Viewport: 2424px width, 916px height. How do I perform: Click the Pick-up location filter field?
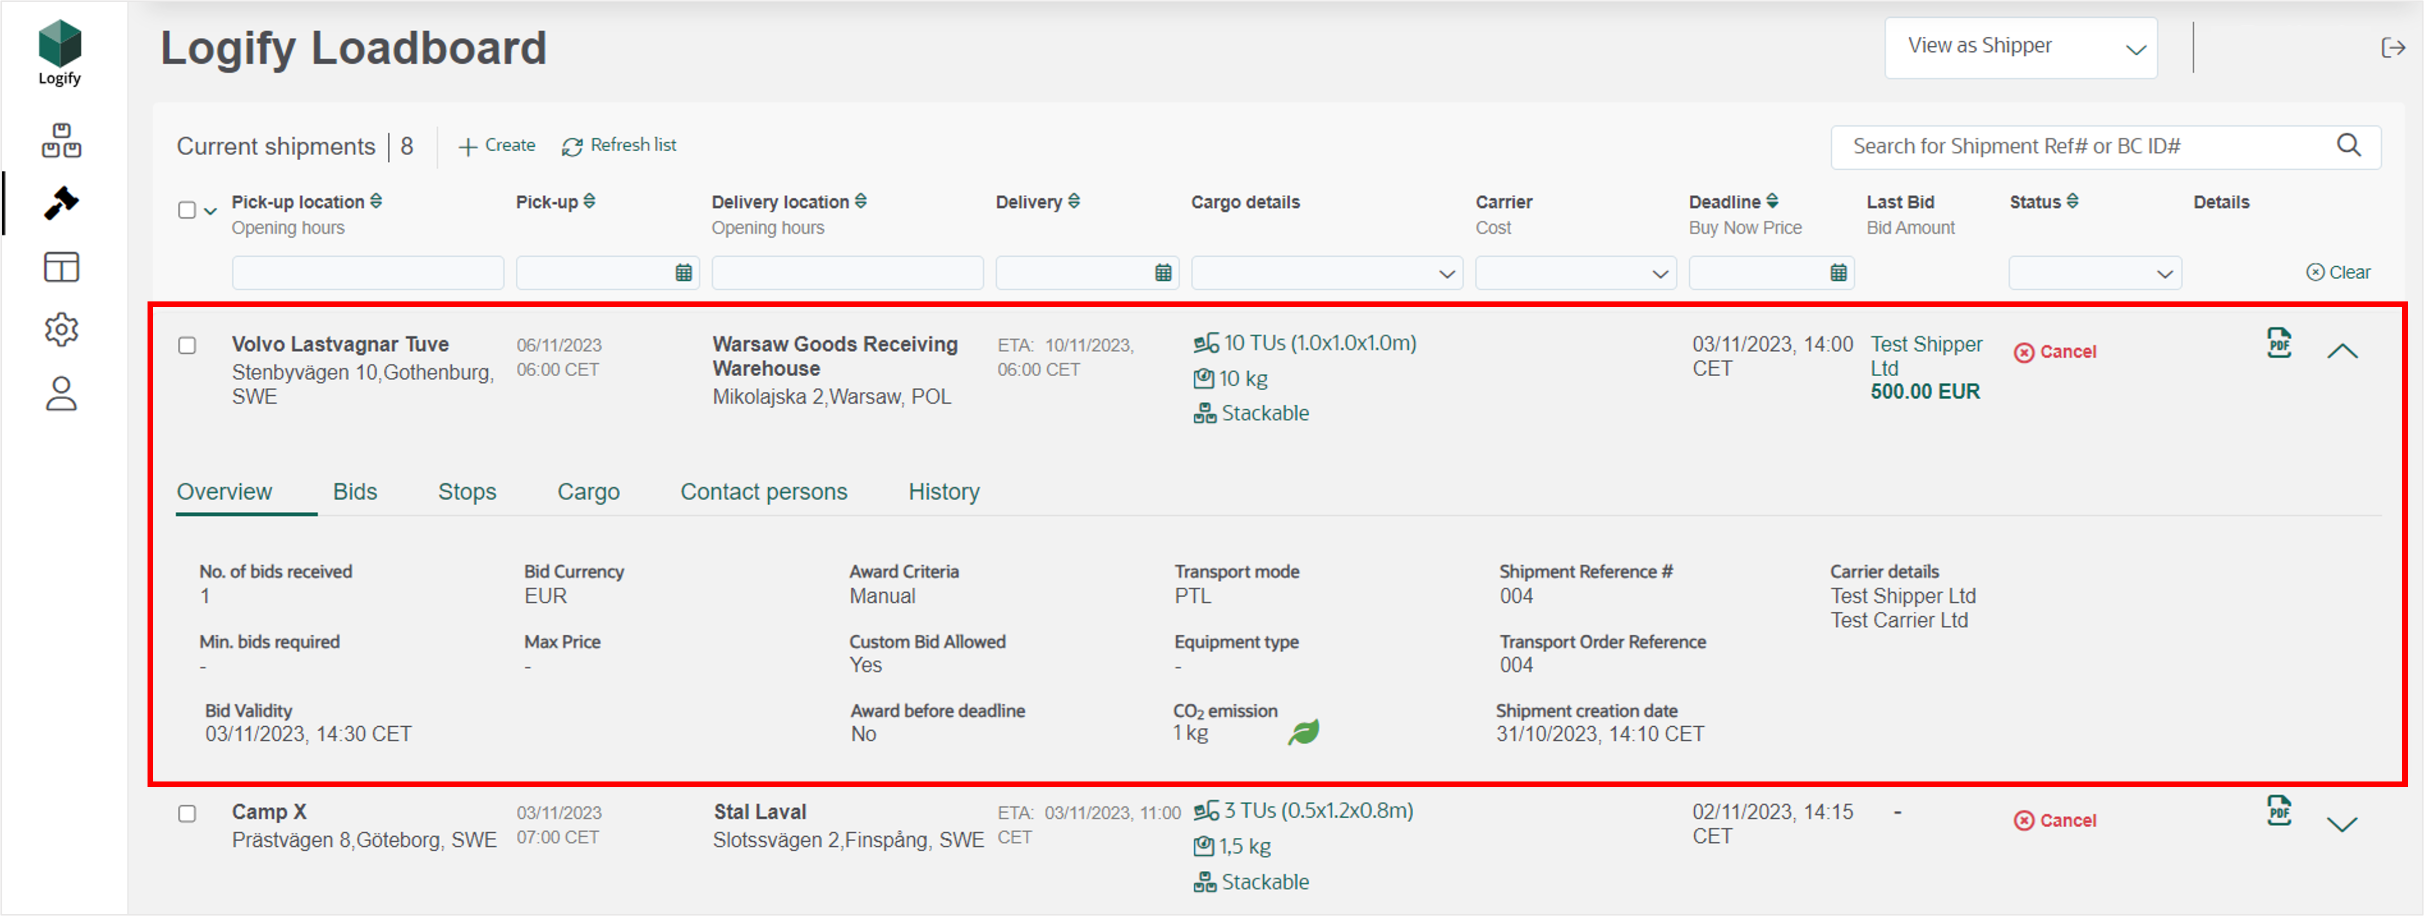368,273
